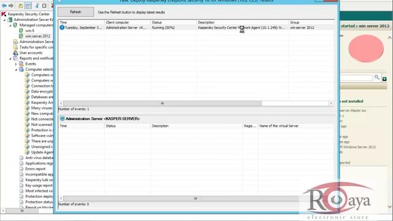Sort by the Client computer column header
The height and width of the screenshot is (221, 393).
pyautogui.click(x=127, y=22)
